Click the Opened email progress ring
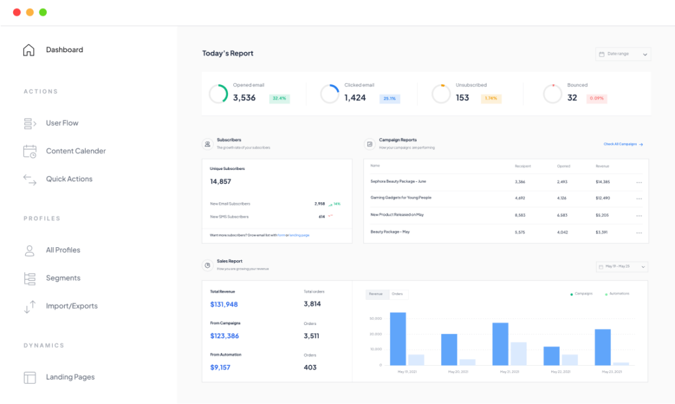Screen dimensions: 675x404 [218, 94]
